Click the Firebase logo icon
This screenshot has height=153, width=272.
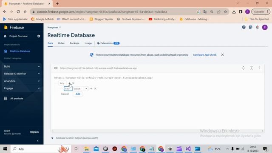coord(6,27)
